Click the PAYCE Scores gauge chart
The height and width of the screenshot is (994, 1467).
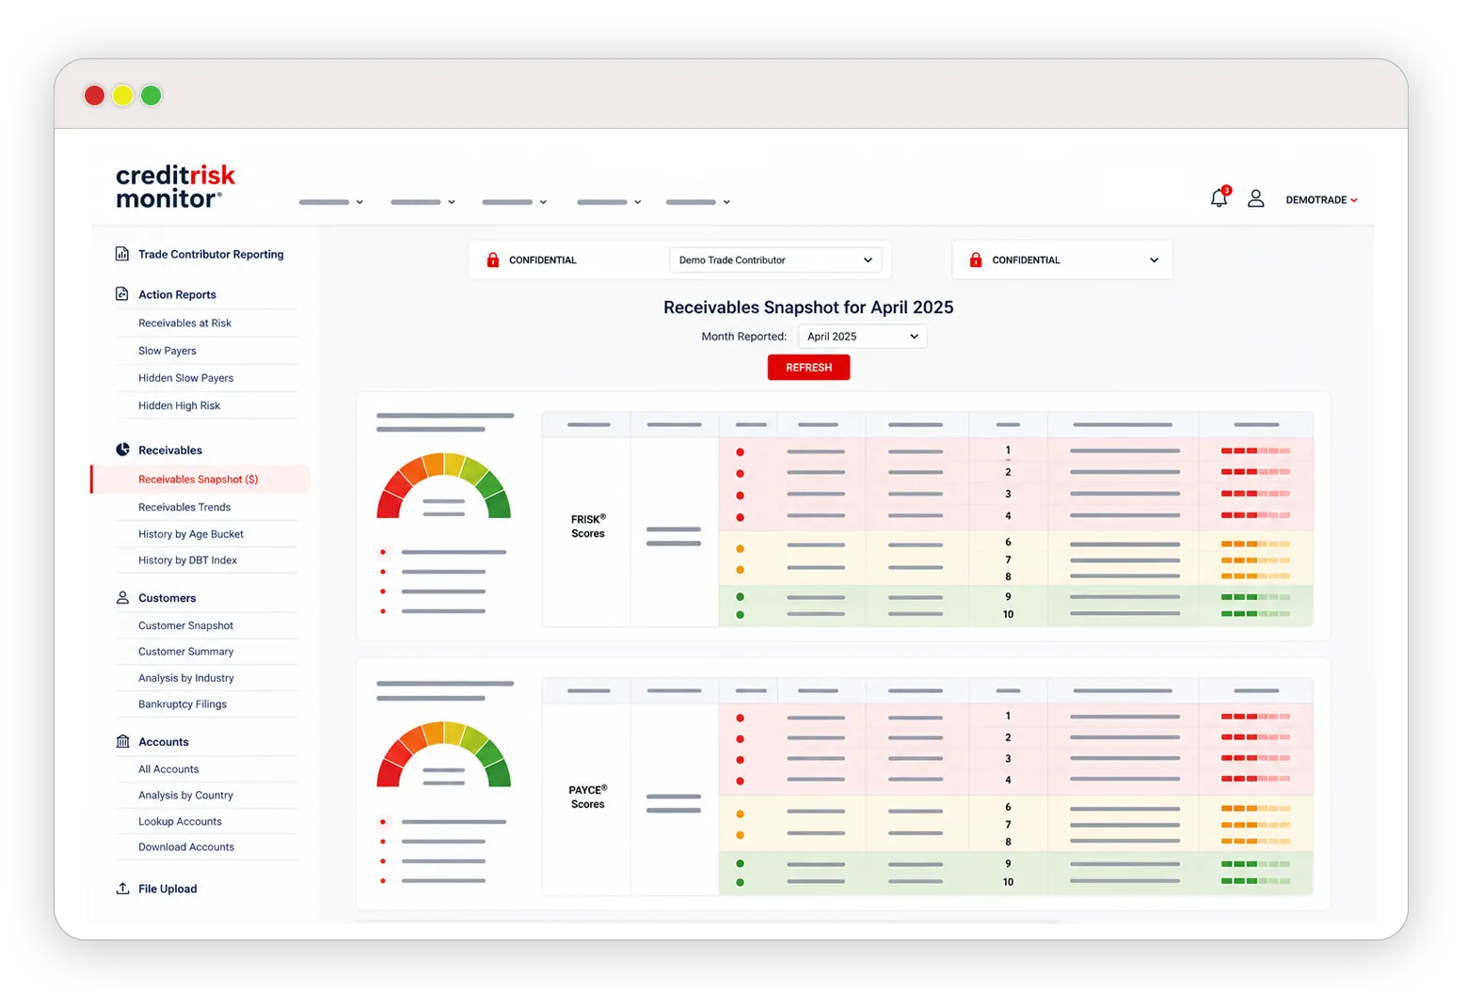coord(443,753)
